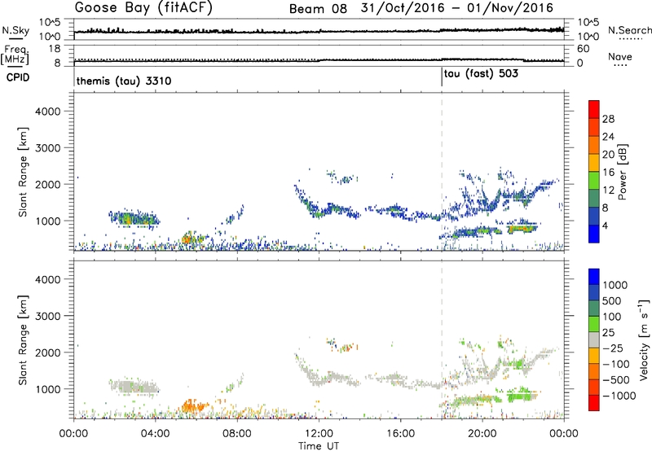Click the 'Beam 08' label in header
This screenshot has width=652, height=451.
(318, 9)
